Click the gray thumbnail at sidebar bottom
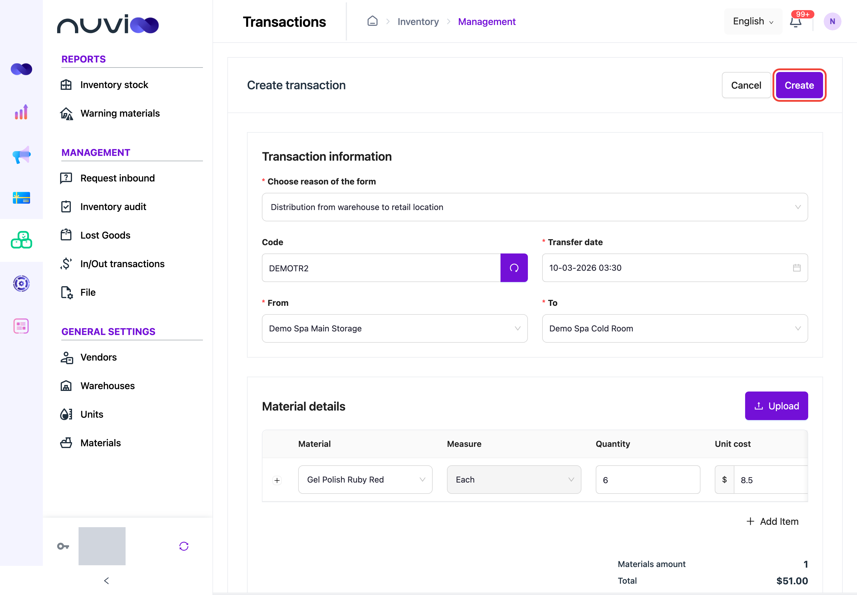 (102, 546)
